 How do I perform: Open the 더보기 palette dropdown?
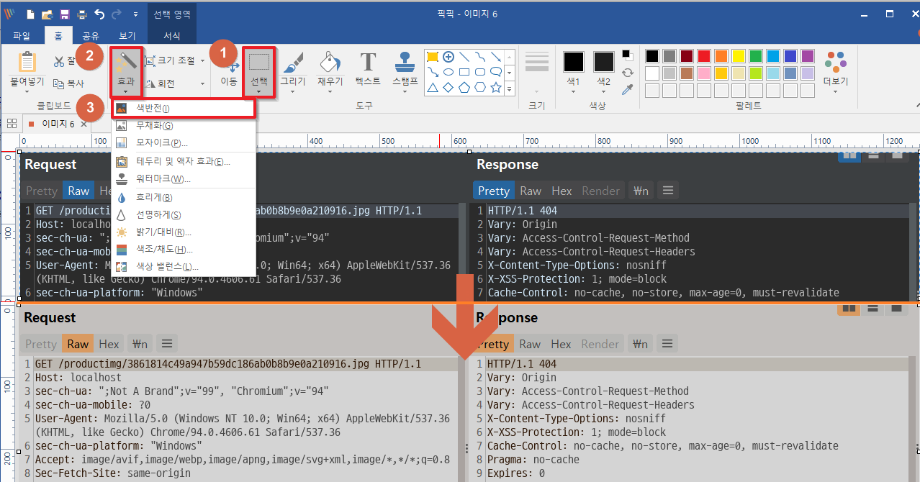836,71
